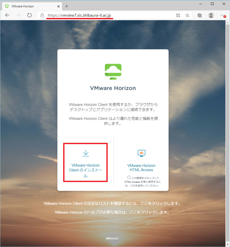Select the VMware Horizon browser tab
The image size is (230, 247).
(x=31, y=6)
